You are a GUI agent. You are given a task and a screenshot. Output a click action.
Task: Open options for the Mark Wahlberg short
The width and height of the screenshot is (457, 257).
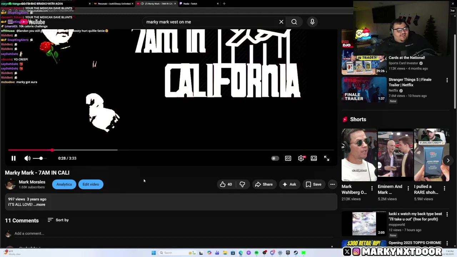372,188
